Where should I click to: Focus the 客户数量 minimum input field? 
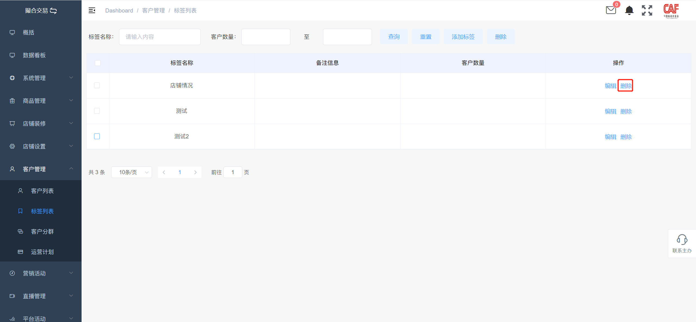266,37
